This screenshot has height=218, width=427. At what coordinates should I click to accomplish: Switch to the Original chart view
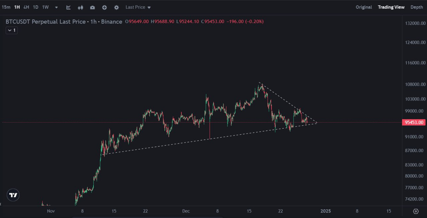pos(364,7)
